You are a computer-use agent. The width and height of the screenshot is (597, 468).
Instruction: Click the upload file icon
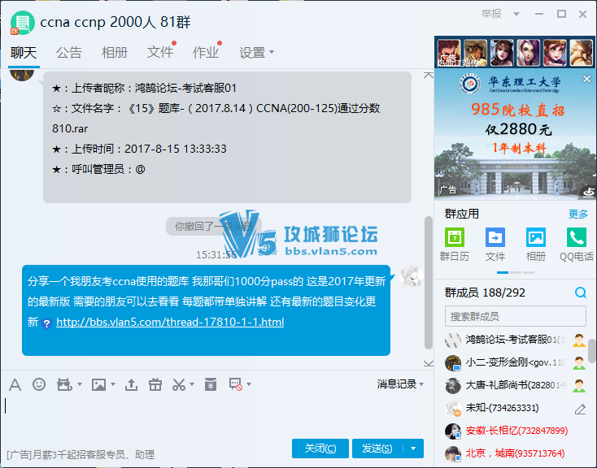coord(133,384)
